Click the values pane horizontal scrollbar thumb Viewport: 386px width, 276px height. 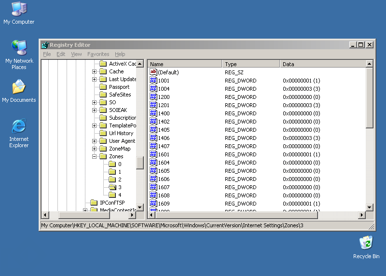[236, 215]
